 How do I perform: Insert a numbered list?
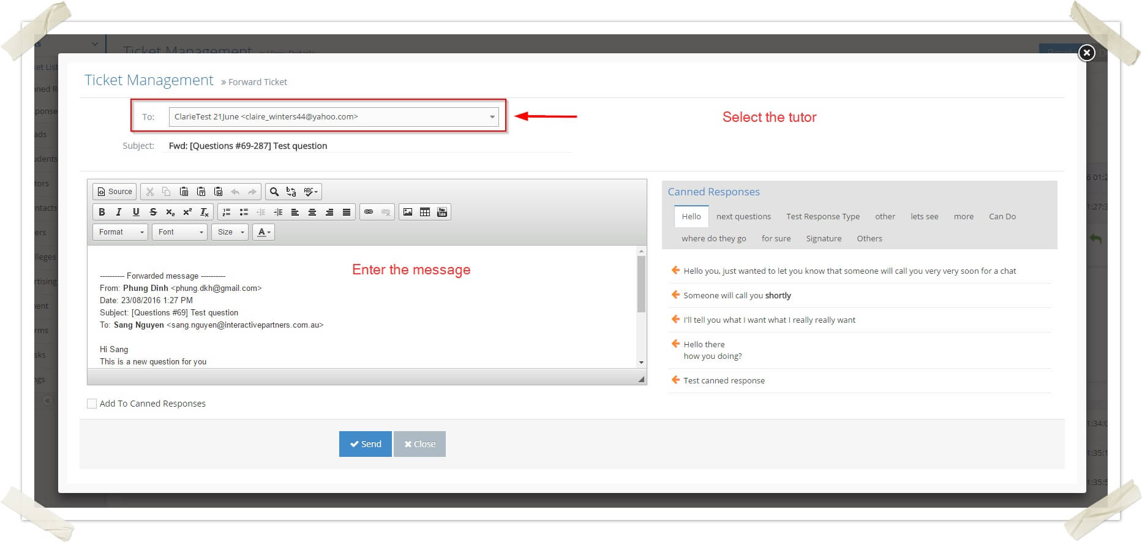pyautogui.click(x=227, y=212)
